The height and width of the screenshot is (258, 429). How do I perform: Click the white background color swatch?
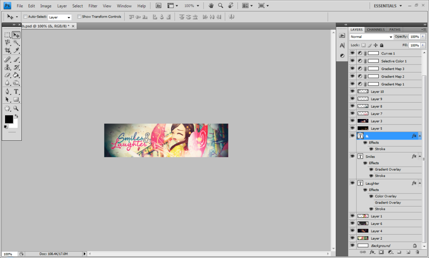[15, 125]
